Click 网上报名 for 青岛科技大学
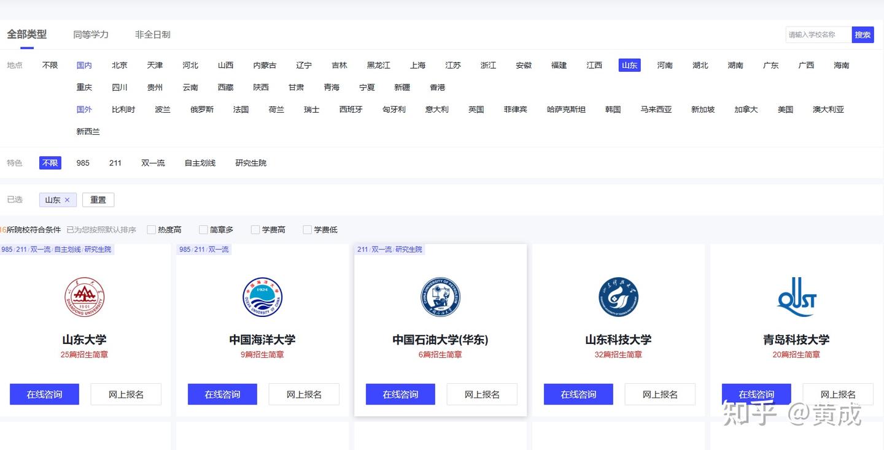 click(838, 394)
